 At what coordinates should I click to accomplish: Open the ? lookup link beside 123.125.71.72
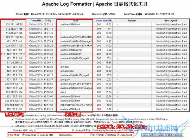click(24, 54)
